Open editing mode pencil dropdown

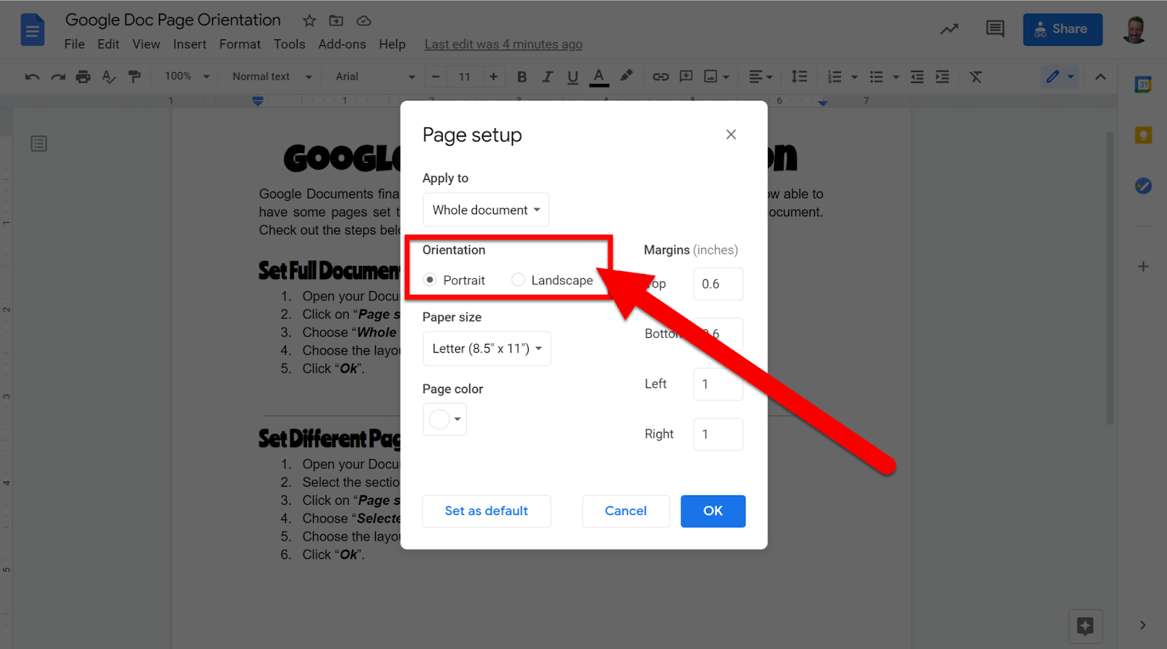[x=1060, y=76]
